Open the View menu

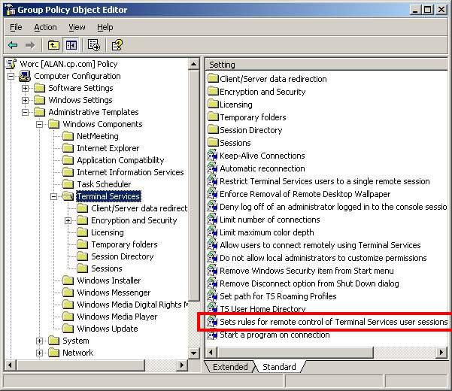click(77, 27)
